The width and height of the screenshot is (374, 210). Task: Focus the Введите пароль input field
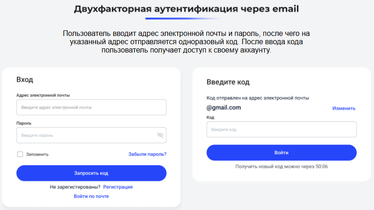(91, 135)
